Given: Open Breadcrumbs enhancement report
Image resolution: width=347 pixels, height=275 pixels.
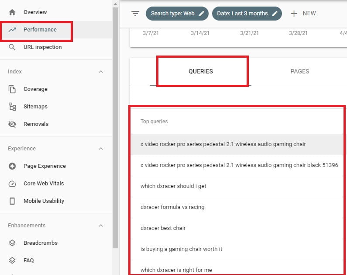Looking at the screenshot, I should (56, 243).
